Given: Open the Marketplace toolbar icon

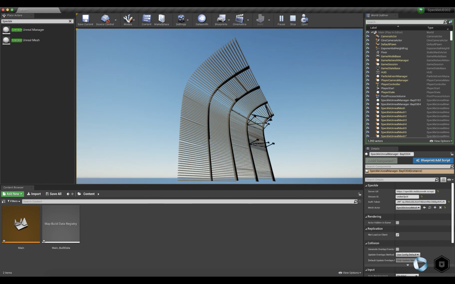Looking at the screenshot, I should coord(162,20).
